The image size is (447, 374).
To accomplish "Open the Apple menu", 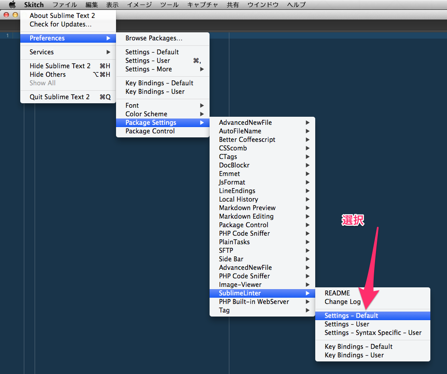I will 12,4.
